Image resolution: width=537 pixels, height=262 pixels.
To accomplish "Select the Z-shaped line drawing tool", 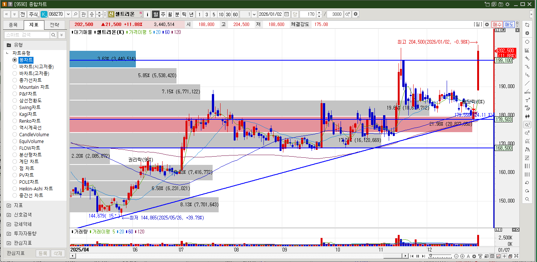I will pos(527,158).
